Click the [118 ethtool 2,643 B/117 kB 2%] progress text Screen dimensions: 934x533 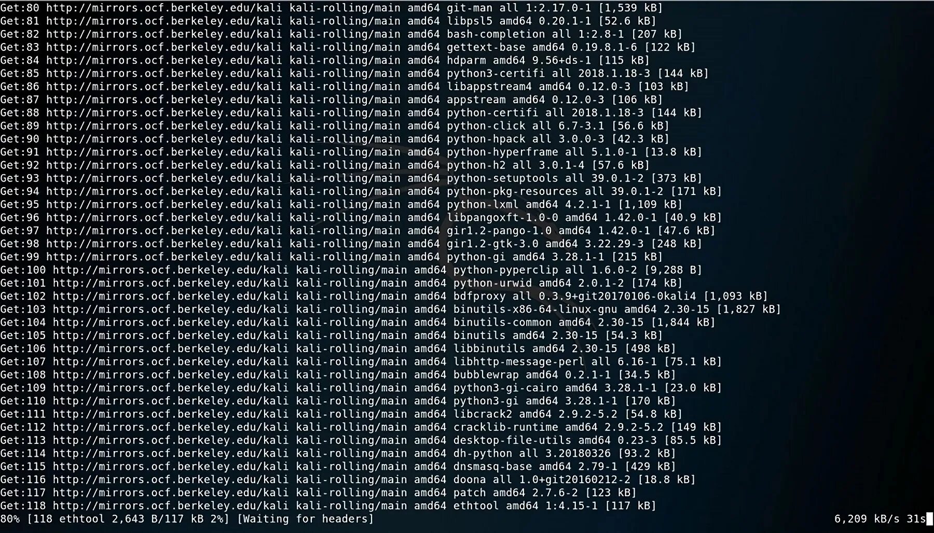coord(128,519)
